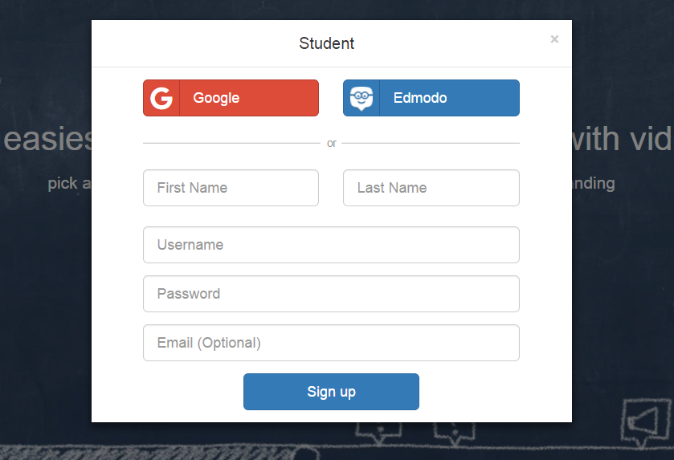Click the "or" divider text

332,143
